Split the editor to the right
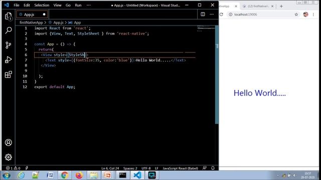The width and height of the screenshot is (321, 180). (203, 14)
